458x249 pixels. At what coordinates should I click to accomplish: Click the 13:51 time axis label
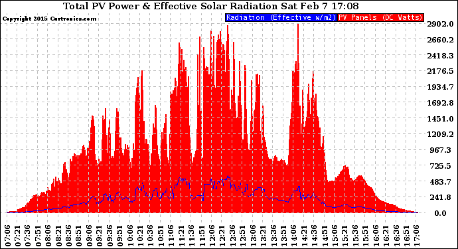pos(283,235)
